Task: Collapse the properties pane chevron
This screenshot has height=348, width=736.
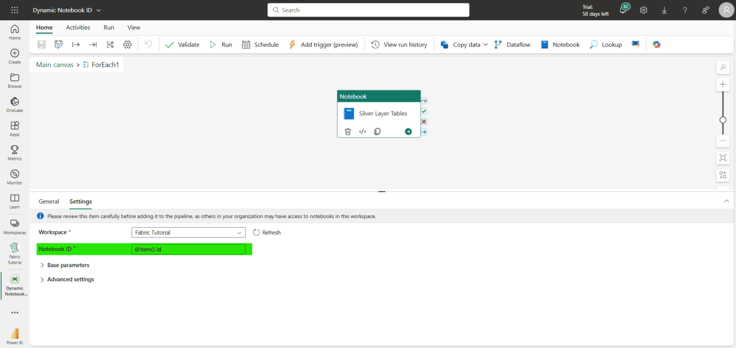Action: pyautogui.click(x=726, y=201)
